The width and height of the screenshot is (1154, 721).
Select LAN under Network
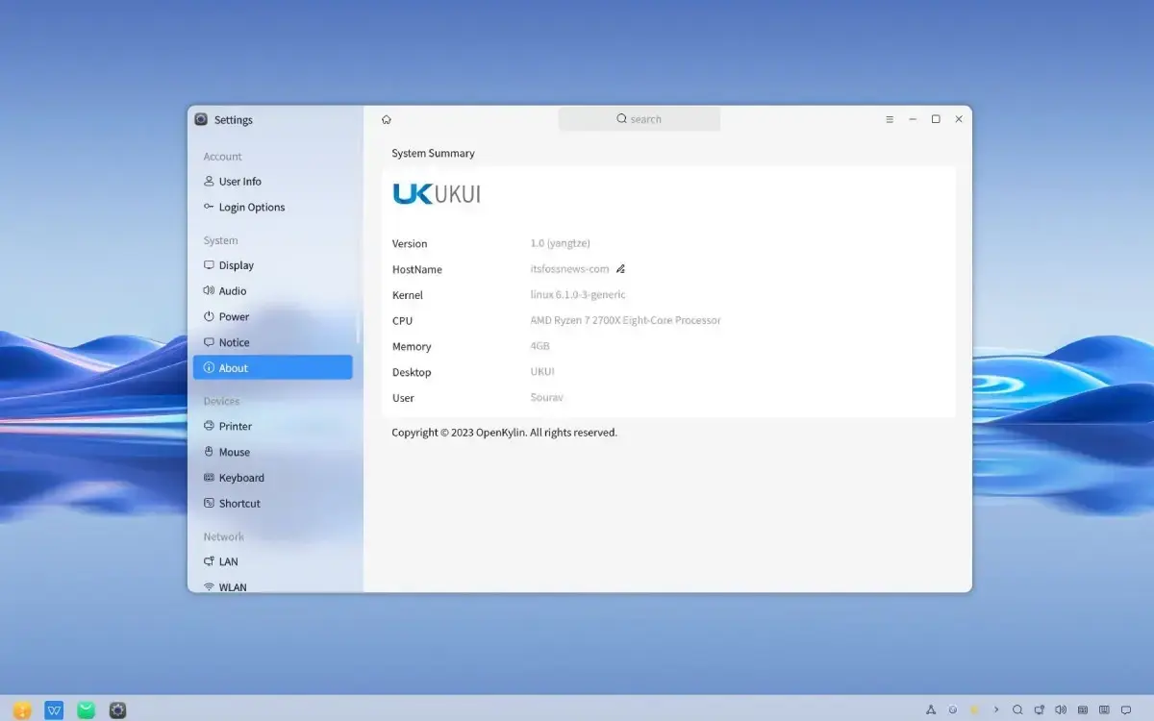(x=272, y=562)
